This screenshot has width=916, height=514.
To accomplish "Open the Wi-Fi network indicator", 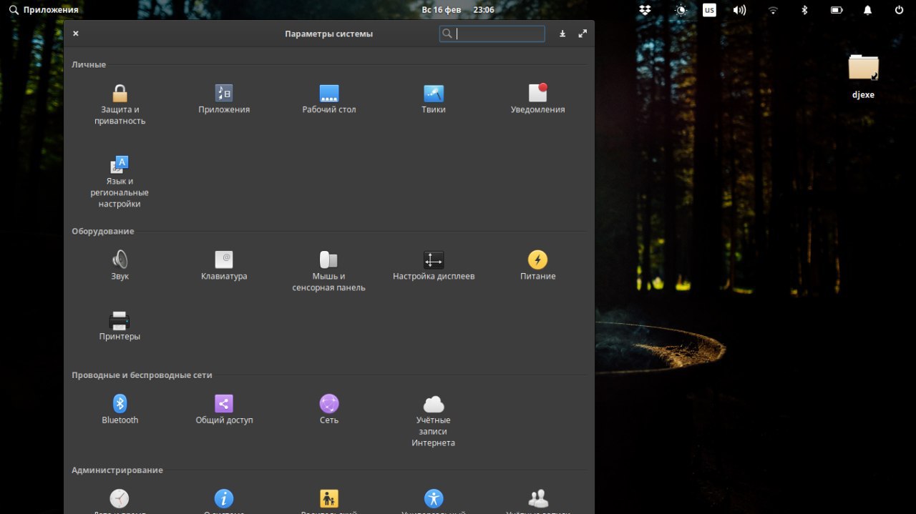I will [x=773, y=10].
